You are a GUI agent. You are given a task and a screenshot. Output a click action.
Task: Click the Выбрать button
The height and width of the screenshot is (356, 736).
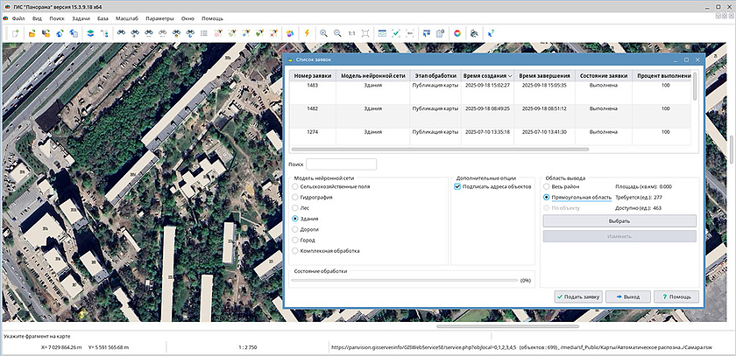pyautogui.click(x=619, y=221)
